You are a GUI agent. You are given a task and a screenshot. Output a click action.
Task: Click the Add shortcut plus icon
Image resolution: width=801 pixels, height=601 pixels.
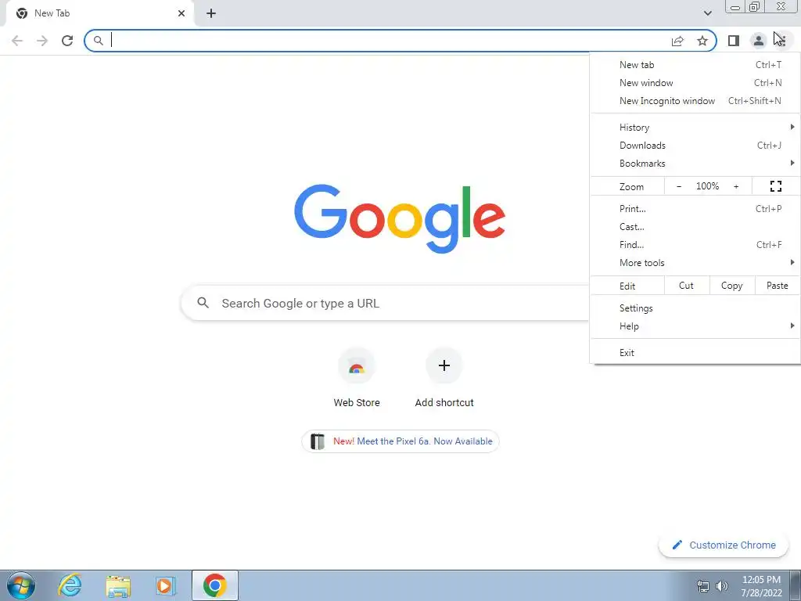click(444, 366)
